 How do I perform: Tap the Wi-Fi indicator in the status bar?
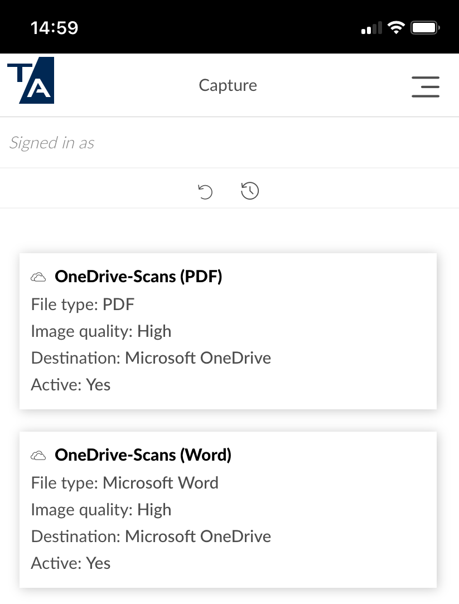397,27
